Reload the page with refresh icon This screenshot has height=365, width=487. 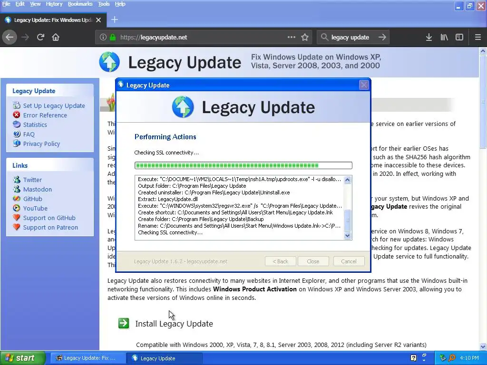tap(40, 37)
